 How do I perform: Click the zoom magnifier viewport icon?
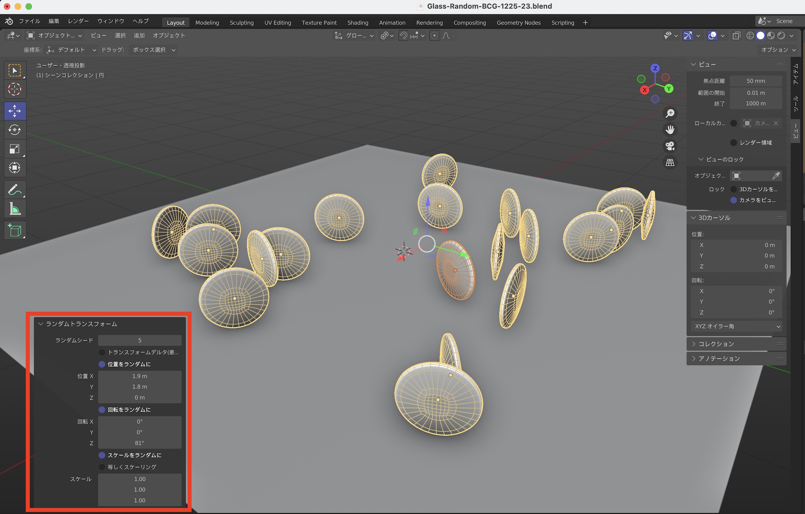[x=670, y=113]
